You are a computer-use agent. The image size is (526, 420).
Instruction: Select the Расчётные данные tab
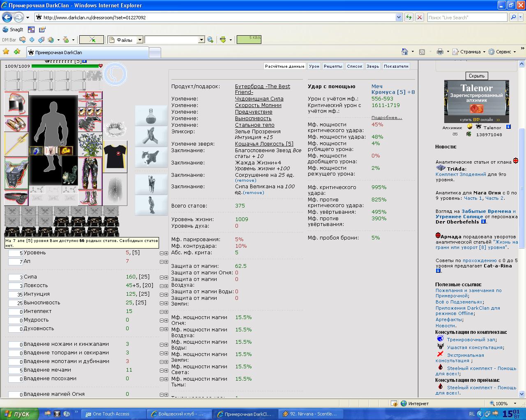[x=285, y=66]
